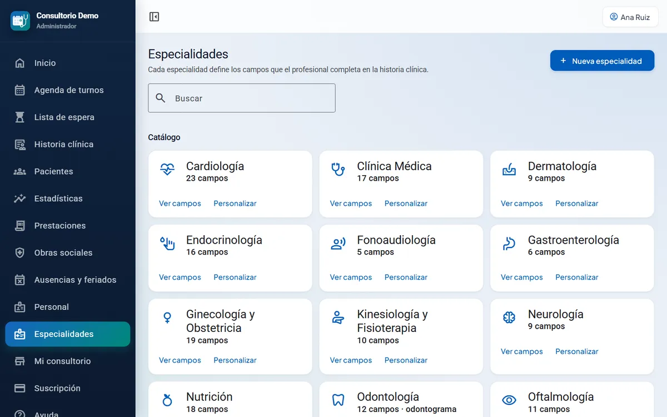Click Personalizar for Kinesiología y Fisioterapia
Viewport: 667px width, 417px height.
point(406,360)
